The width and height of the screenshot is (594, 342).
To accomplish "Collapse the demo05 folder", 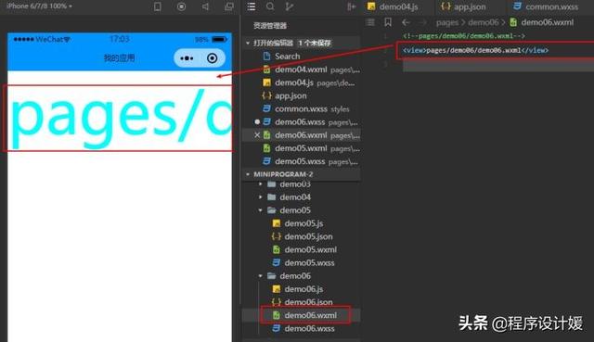I will pos(260,210).
